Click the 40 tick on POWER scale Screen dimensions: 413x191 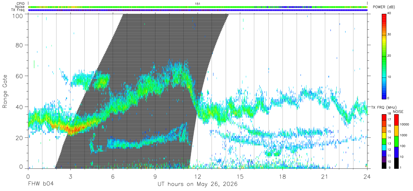(x=388, y=13)
